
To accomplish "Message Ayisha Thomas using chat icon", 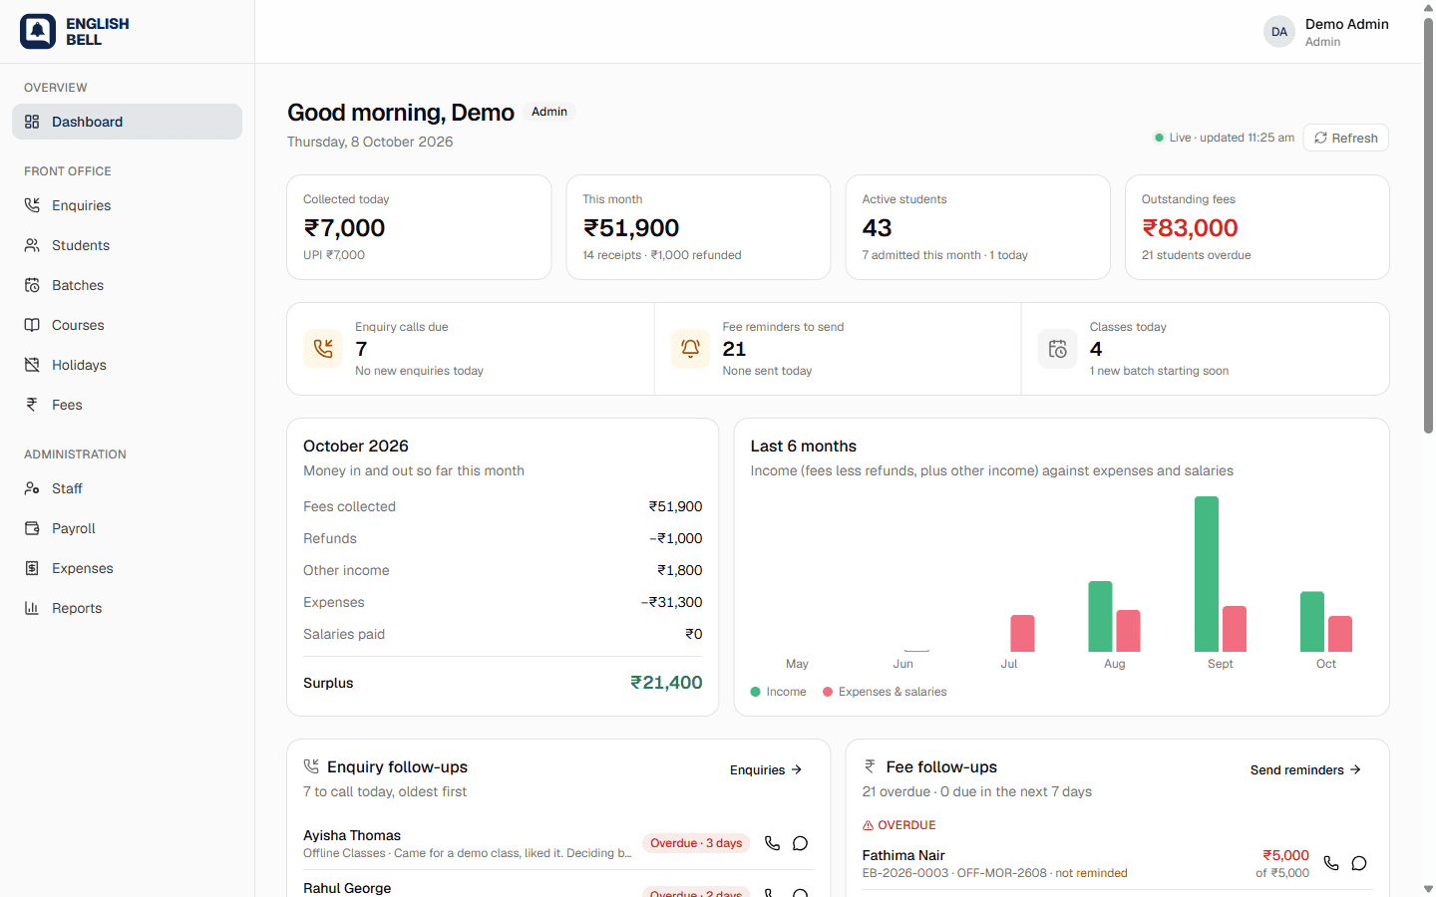I will point(800,843).
